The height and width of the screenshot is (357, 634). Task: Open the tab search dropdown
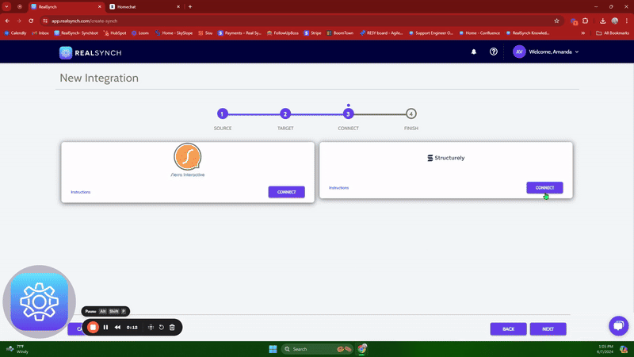(7, 6)
